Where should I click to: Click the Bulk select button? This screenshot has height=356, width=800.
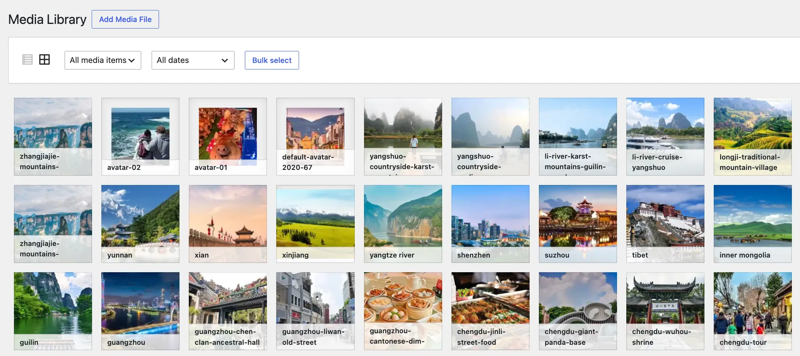(x=272, y=60)
